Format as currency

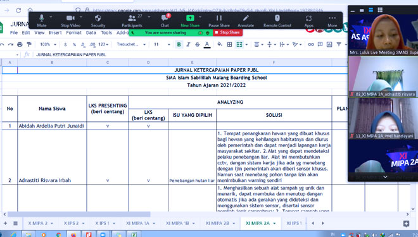point(65,44)
